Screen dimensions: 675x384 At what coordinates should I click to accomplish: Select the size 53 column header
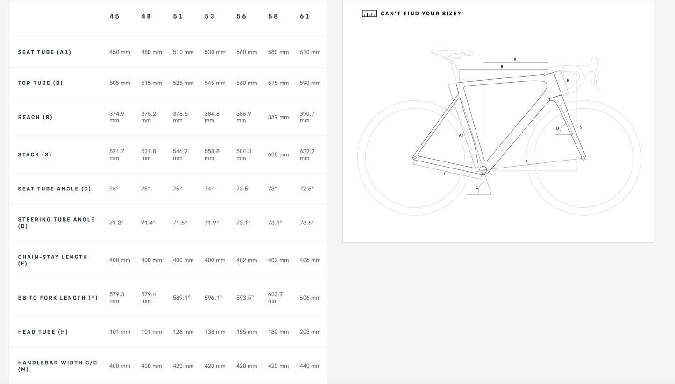tap(210, 16)
